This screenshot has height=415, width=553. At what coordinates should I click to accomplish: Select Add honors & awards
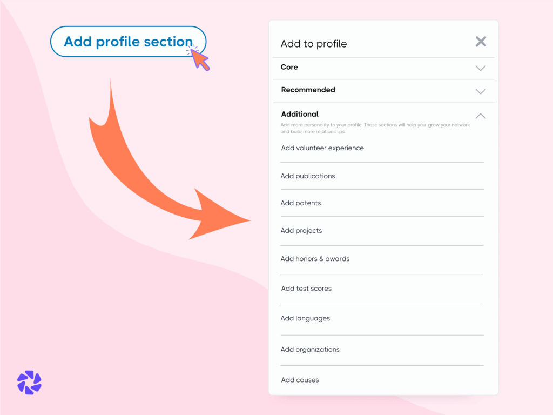click(x=315, y=259)
